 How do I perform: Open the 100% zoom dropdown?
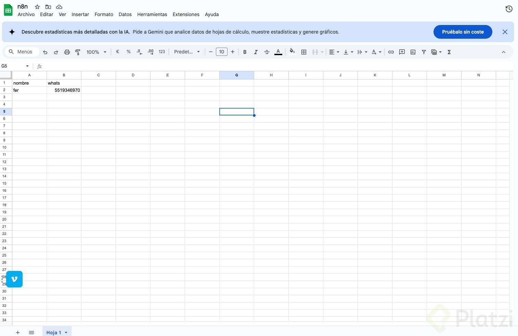tap(96, 52)
